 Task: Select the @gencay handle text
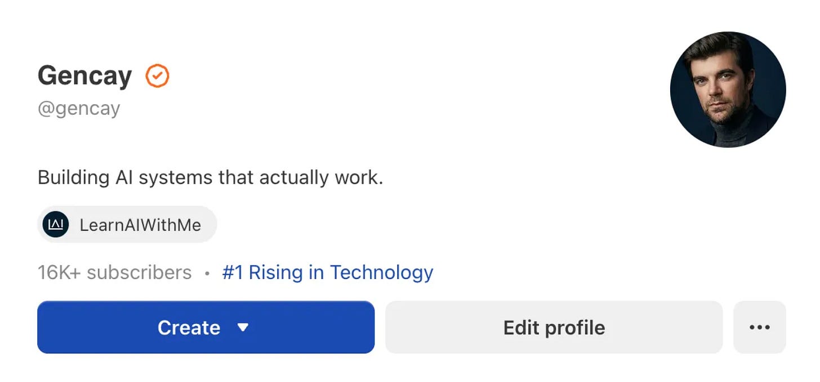(79, 108)
